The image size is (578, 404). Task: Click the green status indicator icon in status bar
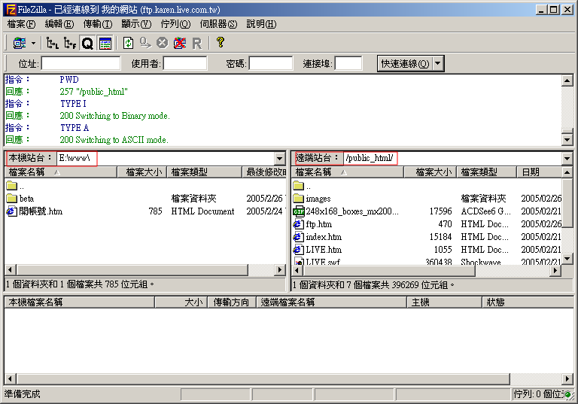click(x=568, y=395)
